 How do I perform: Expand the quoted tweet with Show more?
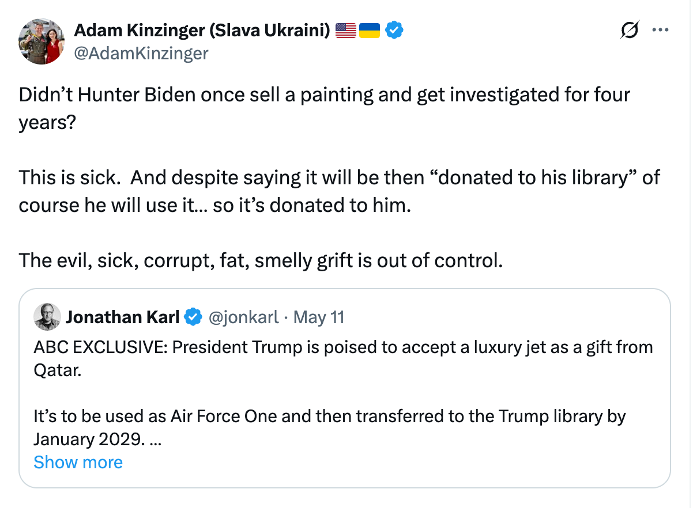[78, 462]
